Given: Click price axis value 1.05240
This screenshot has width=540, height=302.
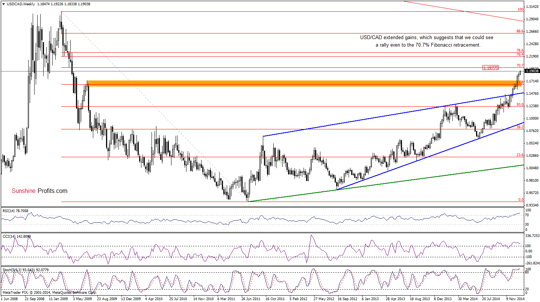Looking at the screenshot, I should tap(532, 143).
